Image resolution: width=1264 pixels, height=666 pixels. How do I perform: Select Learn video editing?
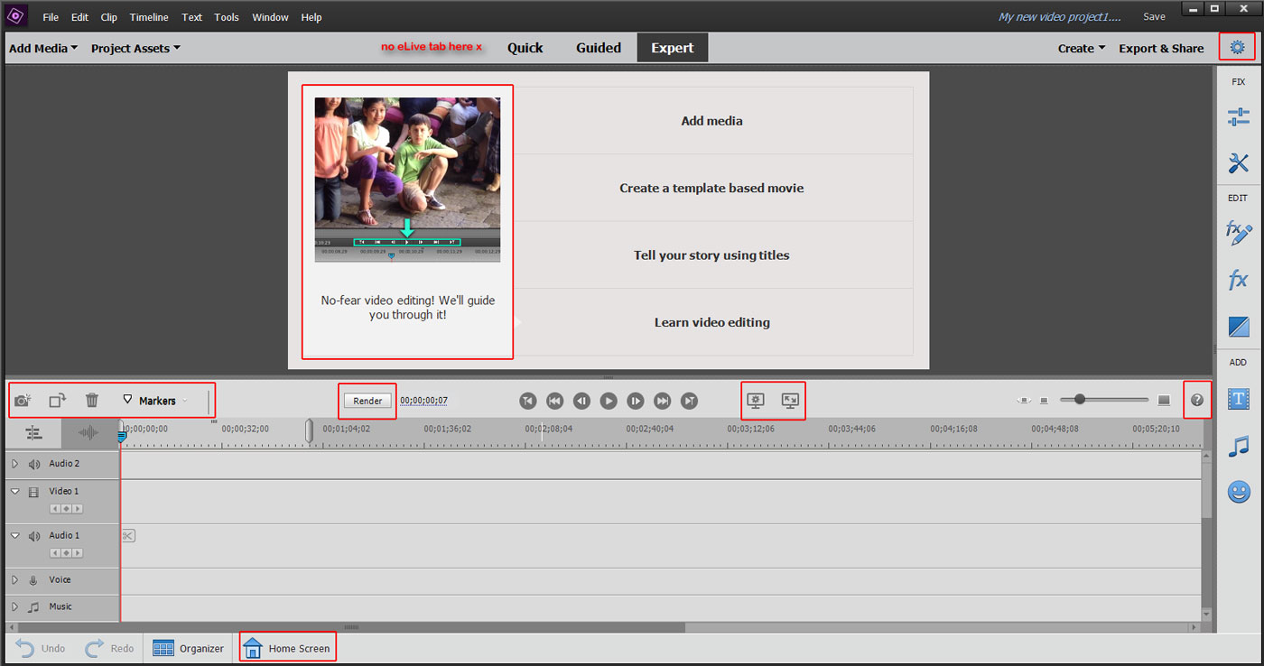coord(712,322)
